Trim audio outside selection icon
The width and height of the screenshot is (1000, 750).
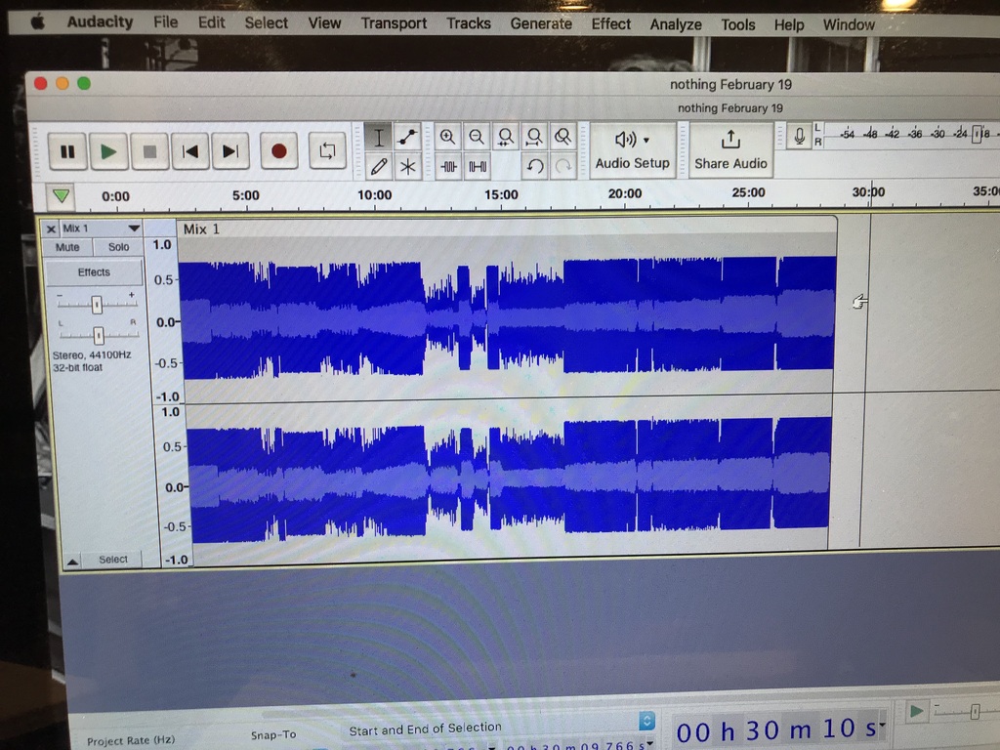click(448, 166)
